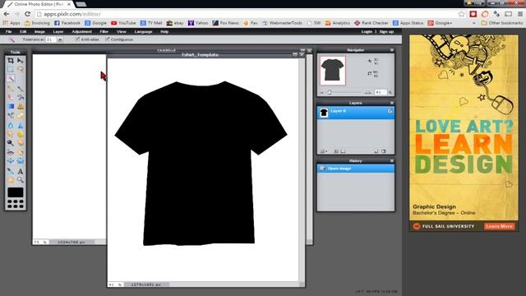Click the New layer icon in Layers panel
Image resolution: width=526 pixels, height=296 pixels.
pos(376,151)
